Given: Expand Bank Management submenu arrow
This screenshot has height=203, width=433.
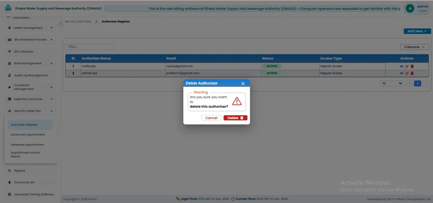Looking at the screenshot, I should pyautogui.click(x=52, y=64).
